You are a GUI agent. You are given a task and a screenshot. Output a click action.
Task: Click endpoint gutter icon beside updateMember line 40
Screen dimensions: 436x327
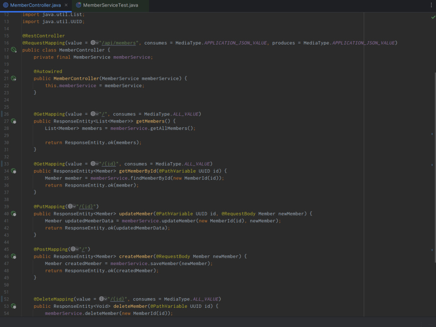pos(14,214)
